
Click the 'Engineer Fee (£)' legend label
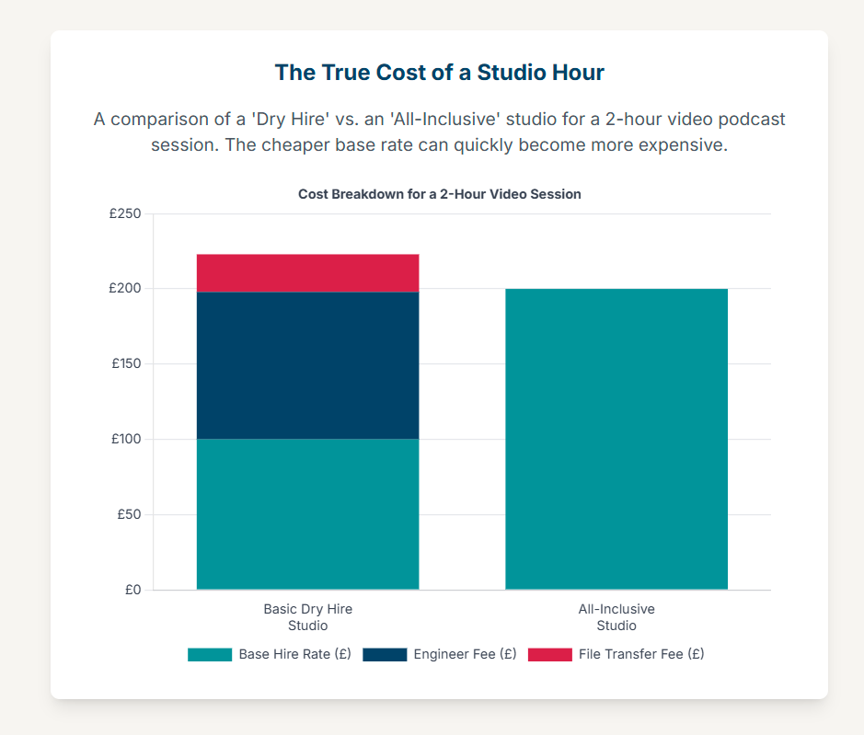coord(465,655)
